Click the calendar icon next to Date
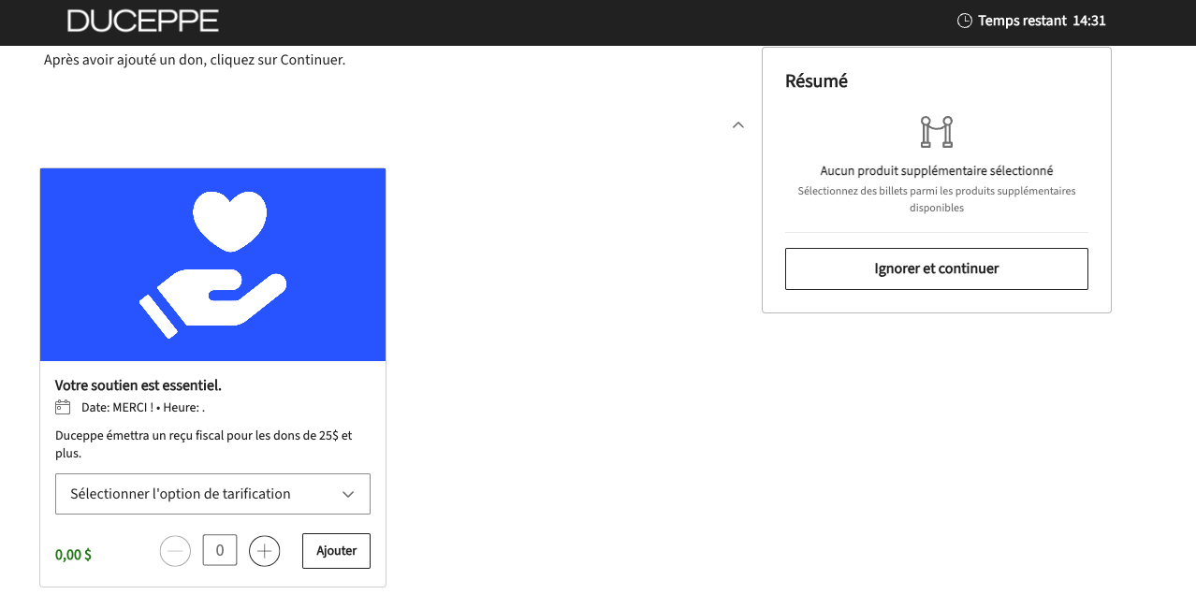Image resolution: width=1196 pixels, height=609 pixels. [x=63, y=407]
